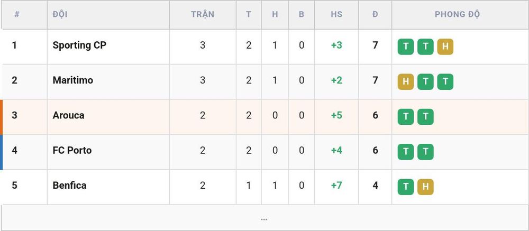Click Sporting CP's yellow H form badge
Viewport: 529px width, 231px height.
click(445, 47)
